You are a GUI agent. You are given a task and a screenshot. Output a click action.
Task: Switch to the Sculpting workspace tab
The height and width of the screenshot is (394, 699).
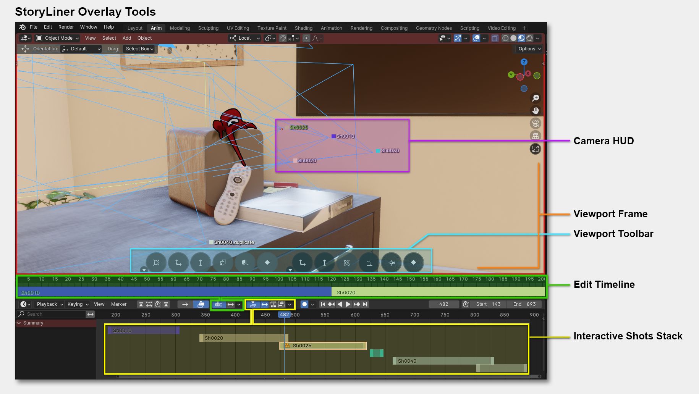tap(208, 28)
